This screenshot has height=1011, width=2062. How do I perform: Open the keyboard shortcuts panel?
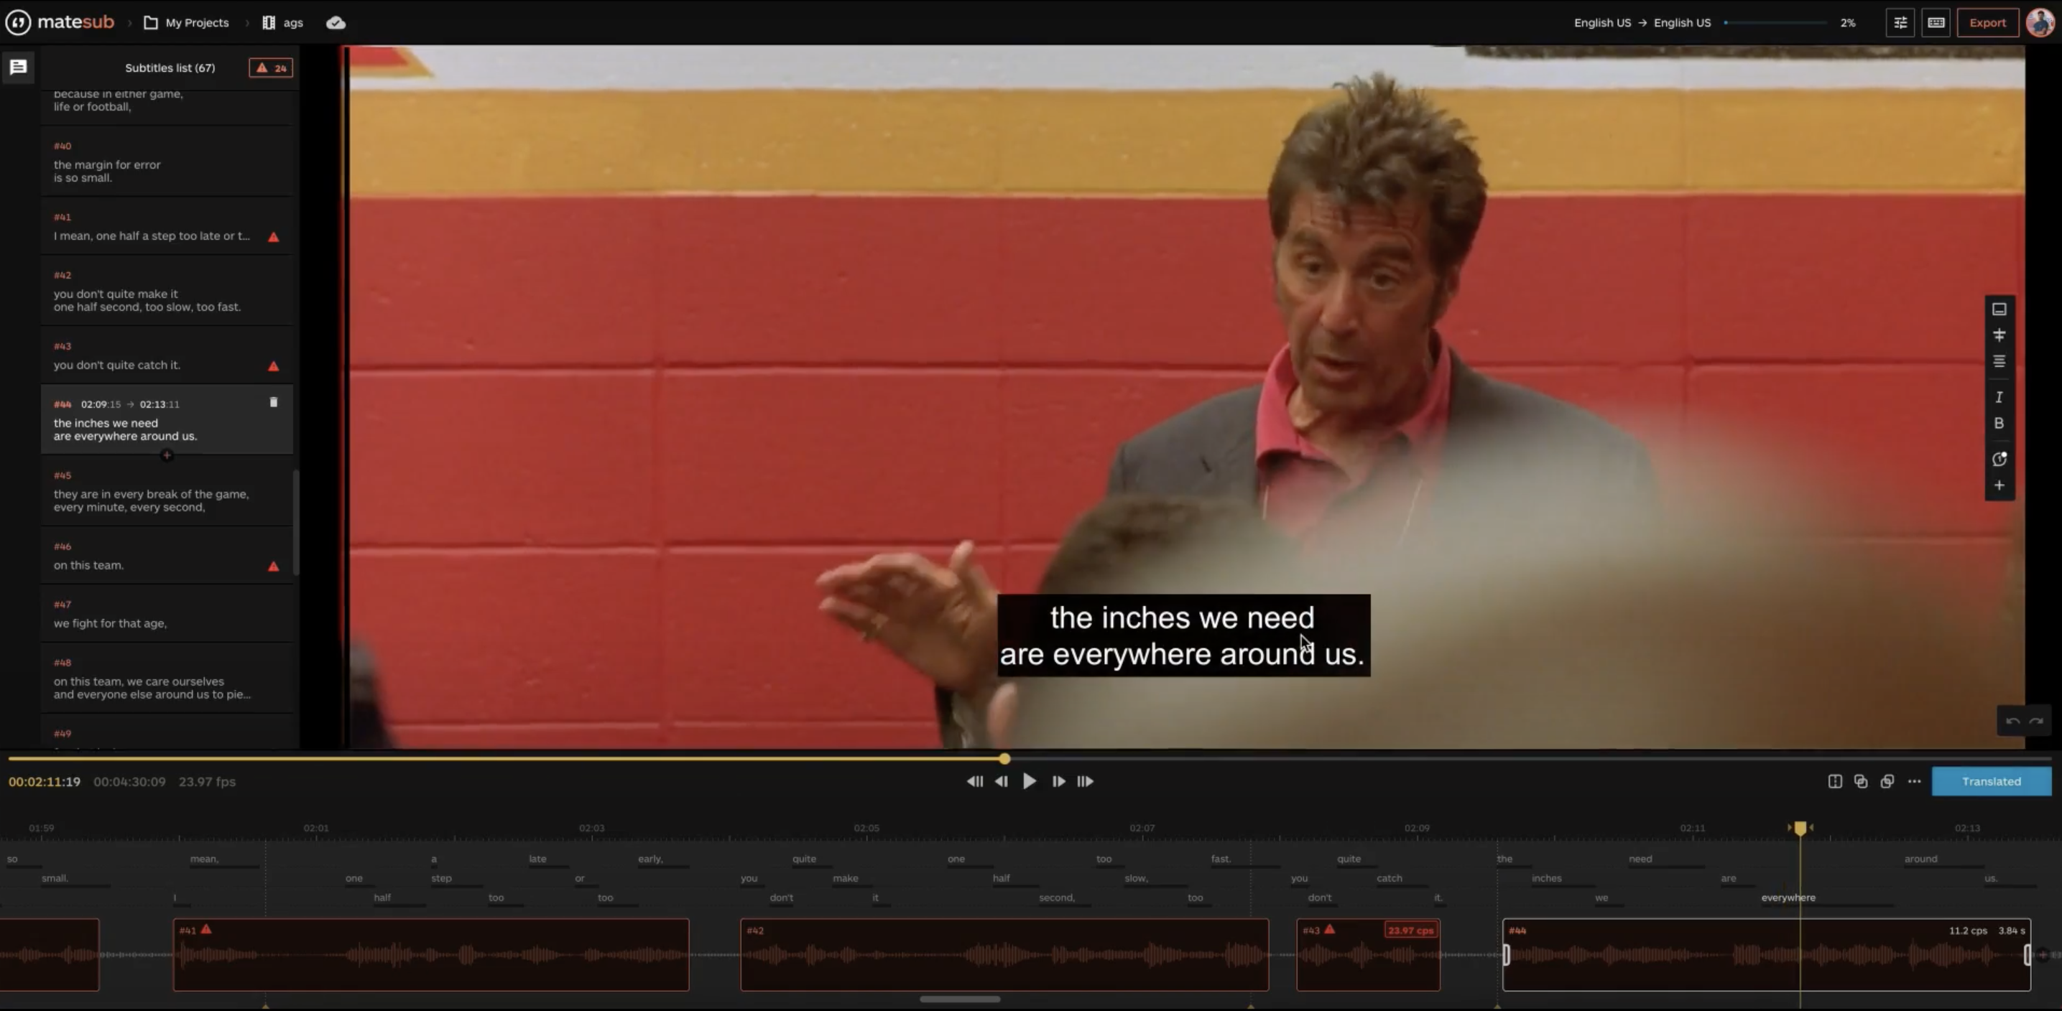click(x=1936, y=22)
